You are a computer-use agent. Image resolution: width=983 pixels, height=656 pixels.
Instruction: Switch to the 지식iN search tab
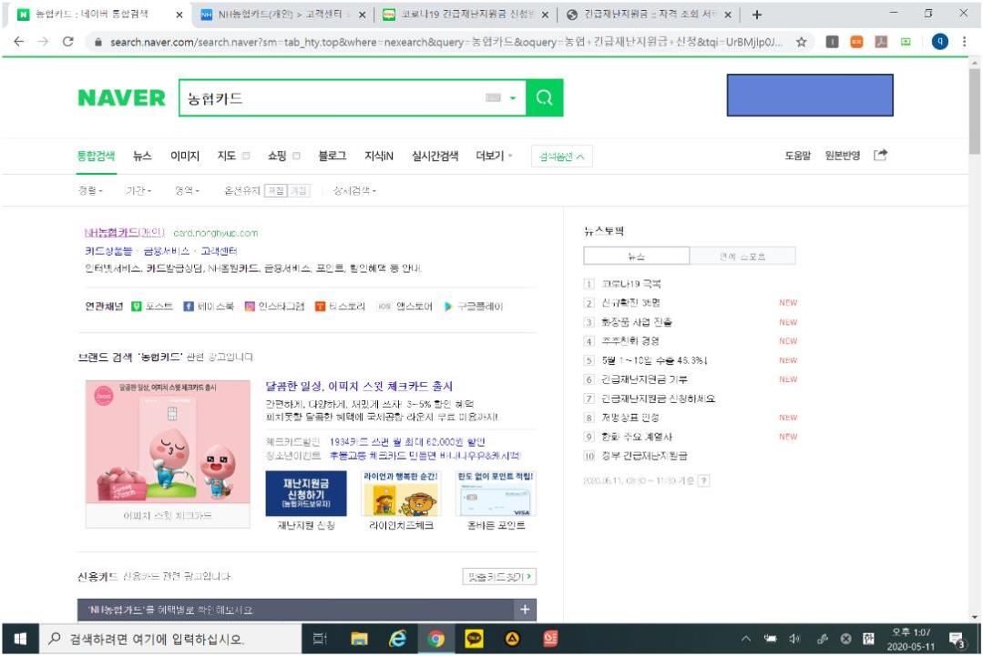pyautogui.click(x=379, y=156)
